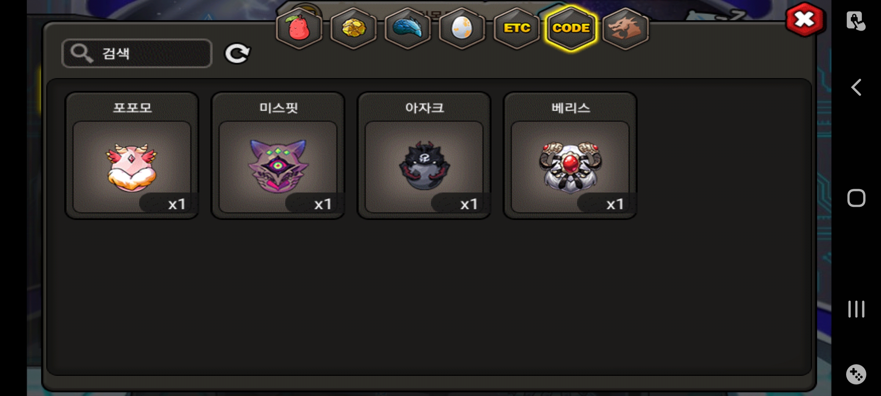Select the red fruit food category tab
Image resolution: width=881 pixels, height=396 pixels.
pyautogui.click(x=299, y=29)
